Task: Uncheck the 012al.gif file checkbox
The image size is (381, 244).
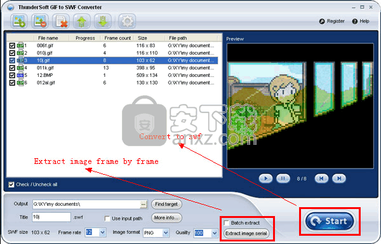Action: [x=12, y=83]
